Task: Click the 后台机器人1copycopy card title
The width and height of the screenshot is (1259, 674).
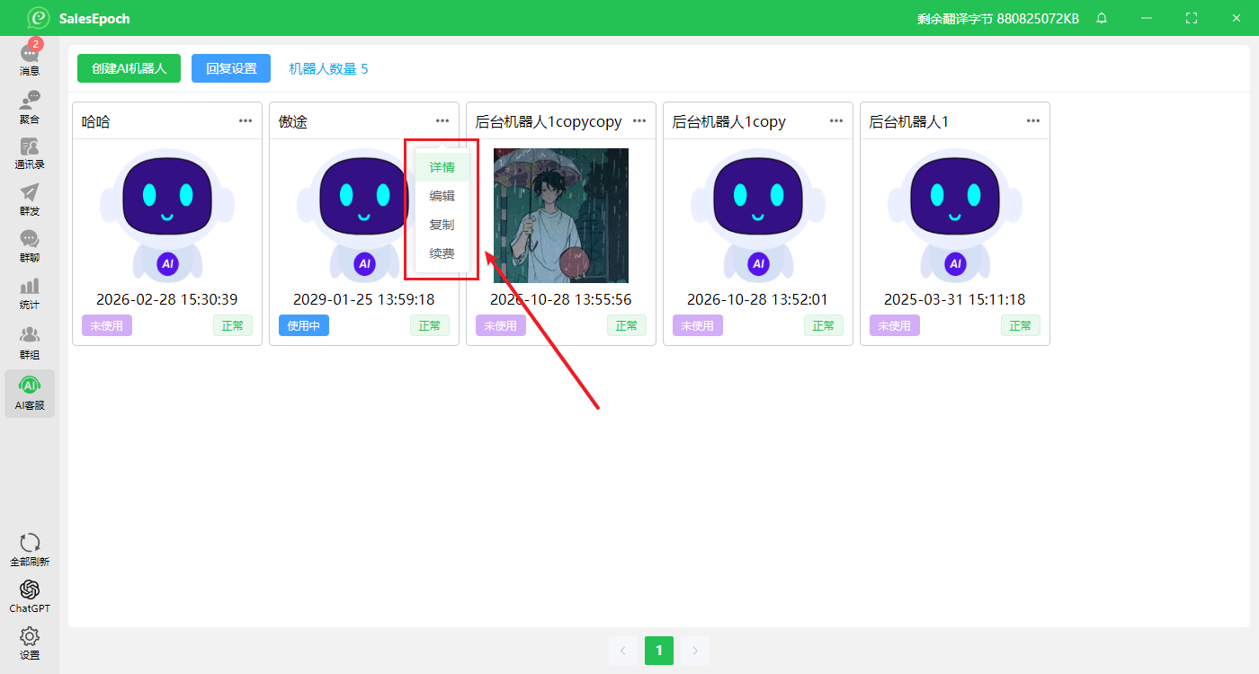Action: click(549, 121)
